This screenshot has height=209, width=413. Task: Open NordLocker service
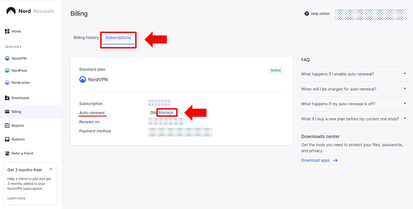point(21,83)
